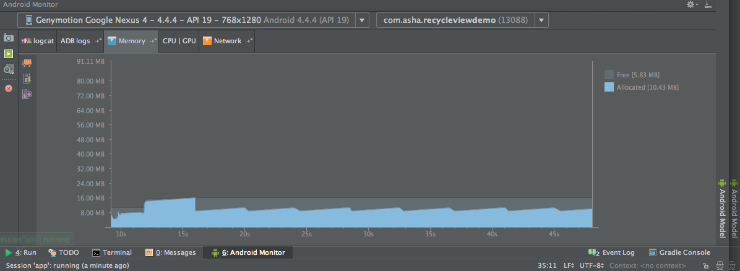The width and height of the screenshot is (740, 271).
Task: Open the system information capture icon
Action: point(9,69)
